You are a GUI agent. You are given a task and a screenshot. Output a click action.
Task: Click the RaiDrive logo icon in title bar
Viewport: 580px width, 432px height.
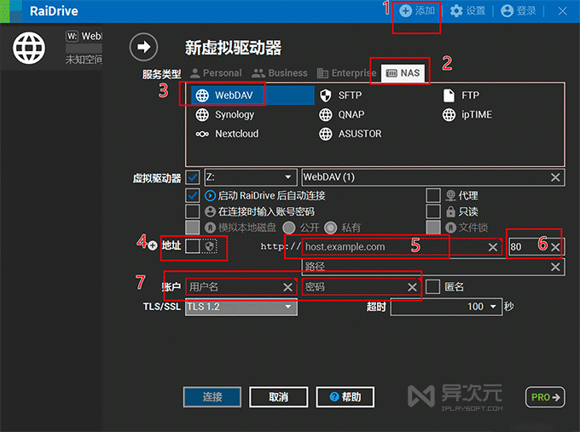coord(11,11)
